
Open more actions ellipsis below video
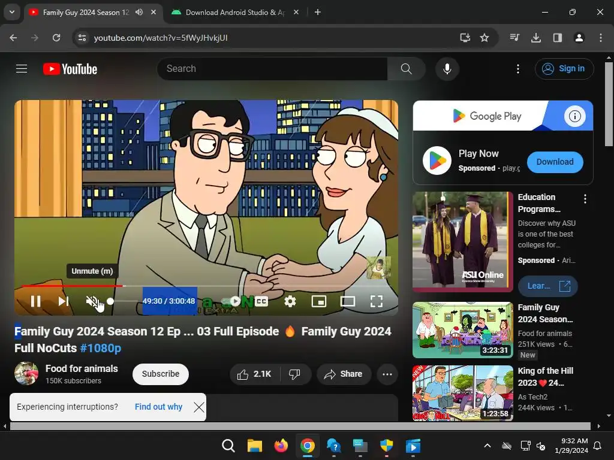pos(387,374)
